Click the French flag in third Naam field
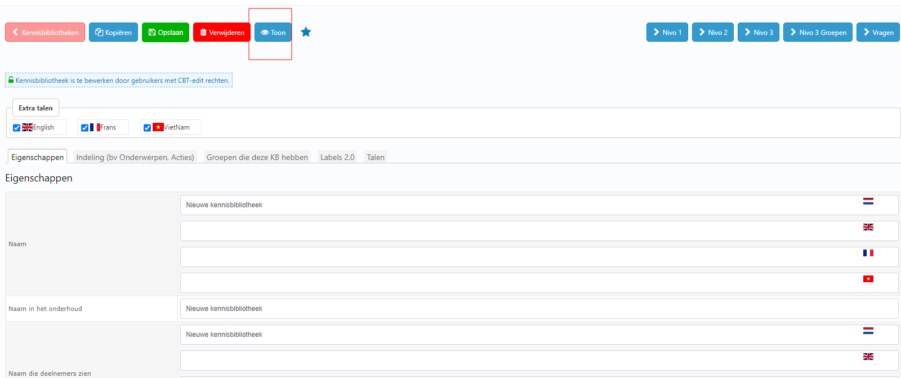901x378 pixels. (x=868, y=253)
